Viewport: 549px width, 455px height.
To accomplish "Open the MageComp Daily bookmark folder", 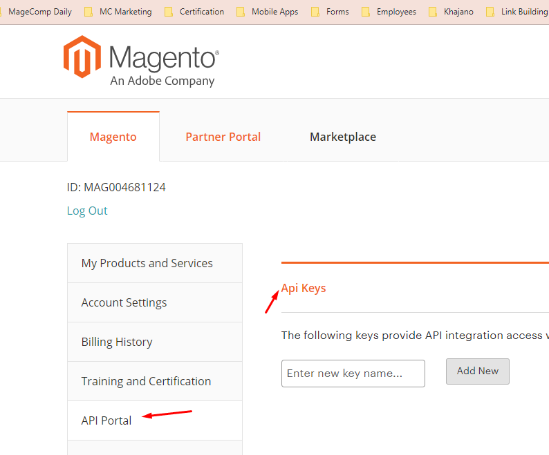I will [x=37, y=12].
